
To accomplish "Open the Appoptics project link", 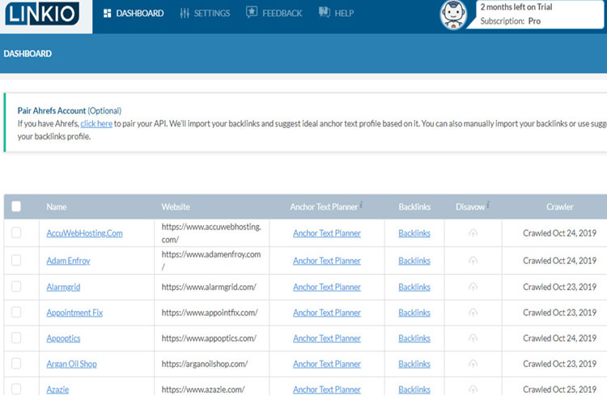I will pyautogui.click(x=63, y=339).
